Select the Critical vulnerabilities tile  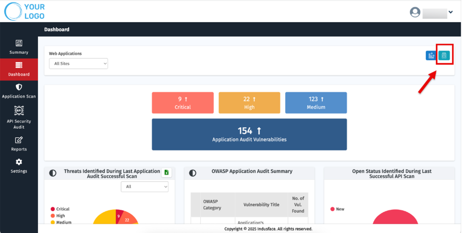pyautogui.click(x=183, y=103)
